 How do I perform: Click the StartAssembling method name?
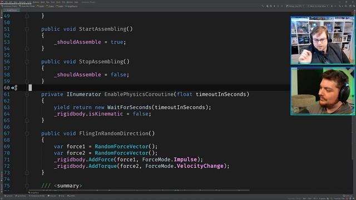[102, 29]
